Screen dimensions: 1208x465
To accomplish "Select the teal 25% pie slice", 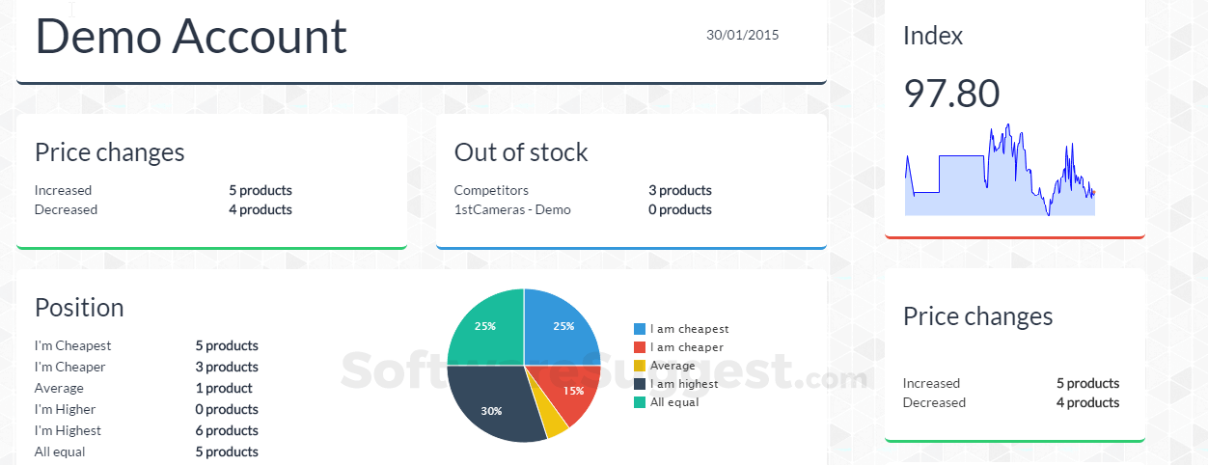I will coord(485,326).
